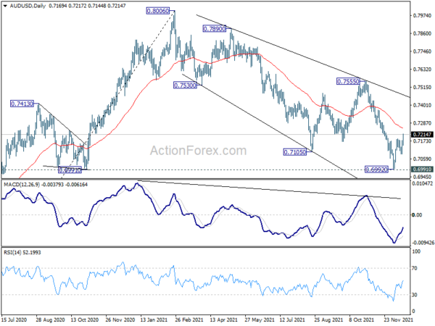The width and height of the screenshot is (435, 326).
Task: Open the AUDUSD chart dropdown arrow
Action: 5,6
